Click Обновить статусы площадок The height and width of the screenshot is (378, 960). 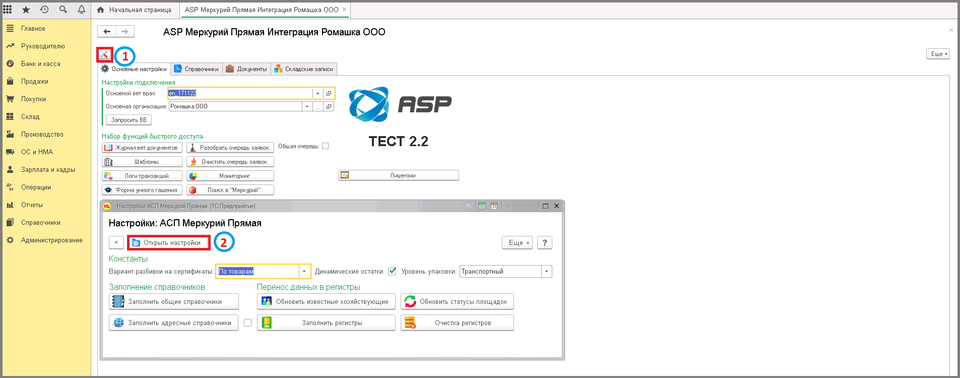(457, 302)
